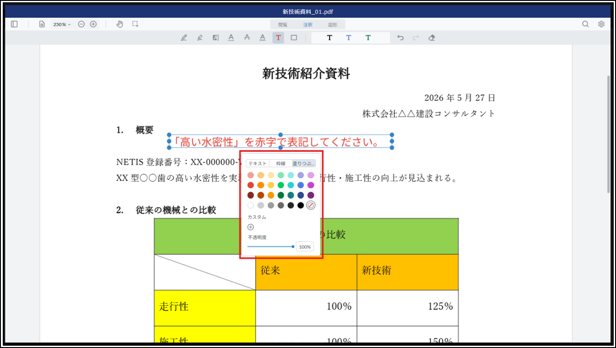
Task: Click the 従来 orange header cell
Action: [306, 272]
